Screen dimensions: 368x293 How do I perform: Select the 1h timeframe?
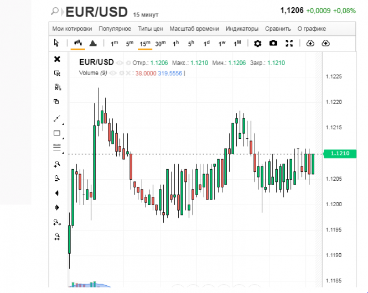coord(176,44)
